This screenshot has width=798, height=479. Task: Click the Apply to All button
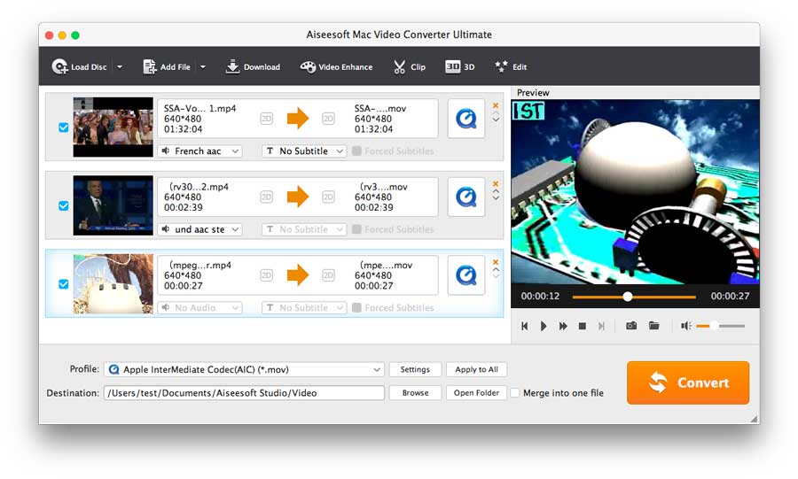[x=476, y=369]
